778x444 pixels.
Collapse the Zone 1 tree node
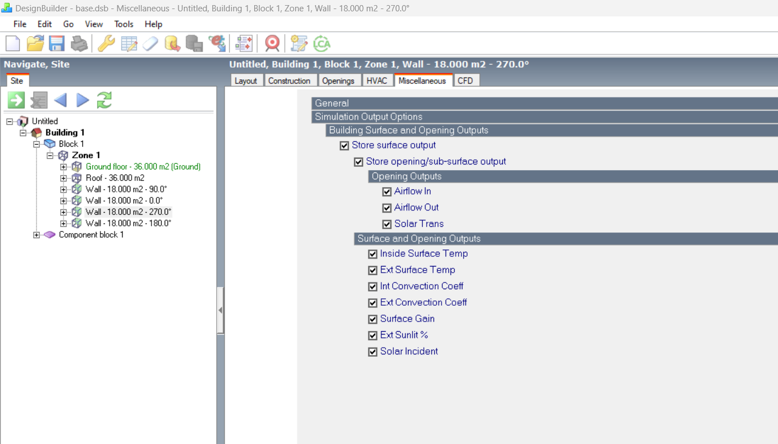tap(50, 155)
